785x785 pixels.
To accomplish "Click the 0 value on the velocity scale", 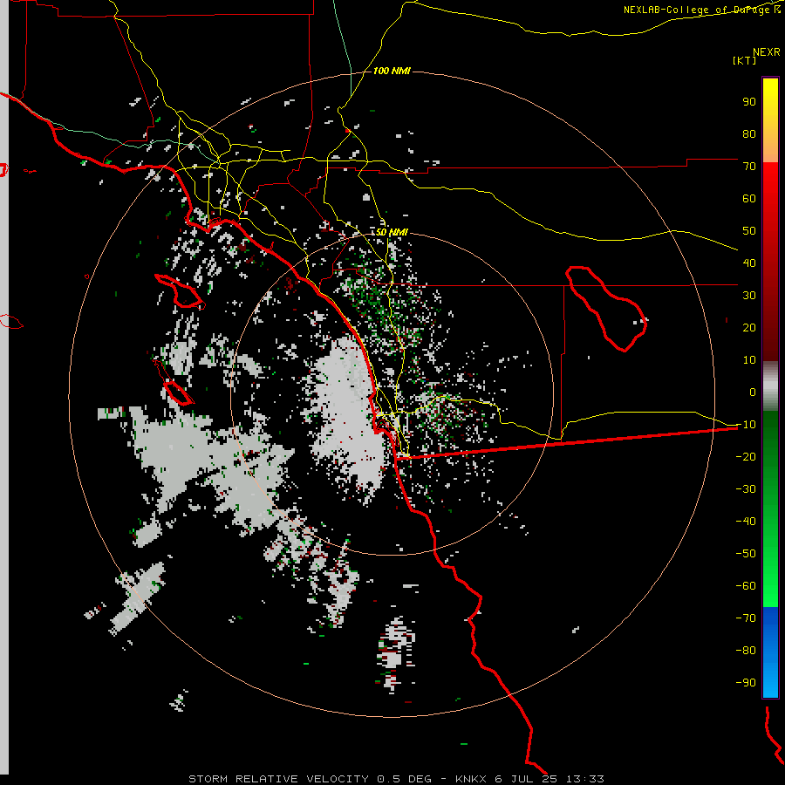I will [753, 392].
